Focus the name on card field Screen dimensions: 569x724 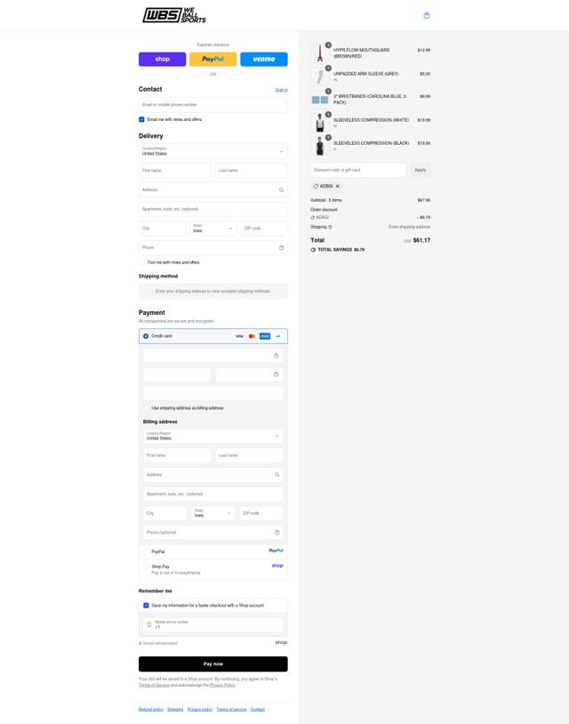point(212,393)
